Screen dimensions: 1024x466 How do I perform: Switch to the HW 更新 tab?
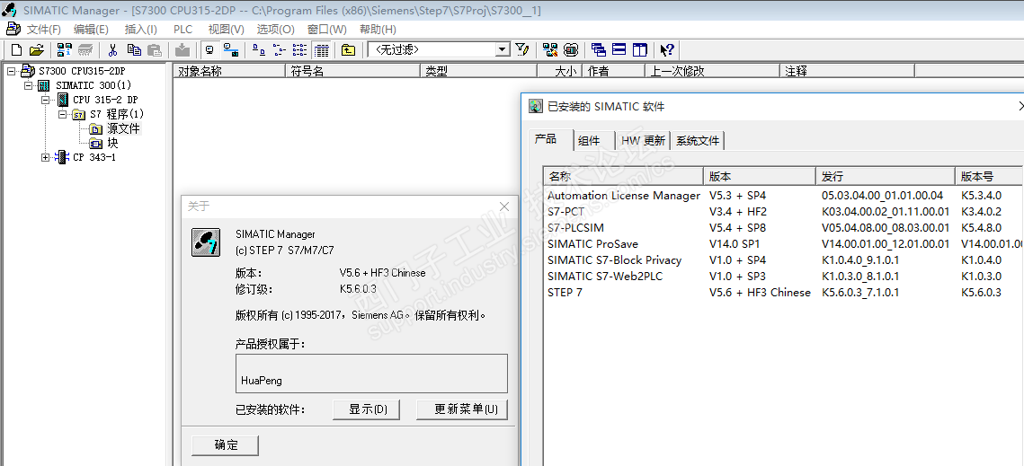pyautogui.click(x=643, y=140)
